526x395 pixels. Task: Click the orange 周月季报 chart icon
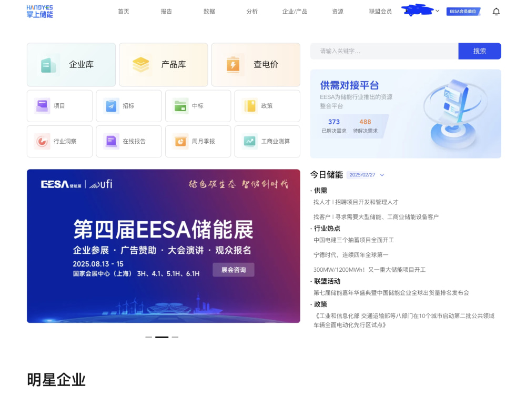tap(180, 141)
